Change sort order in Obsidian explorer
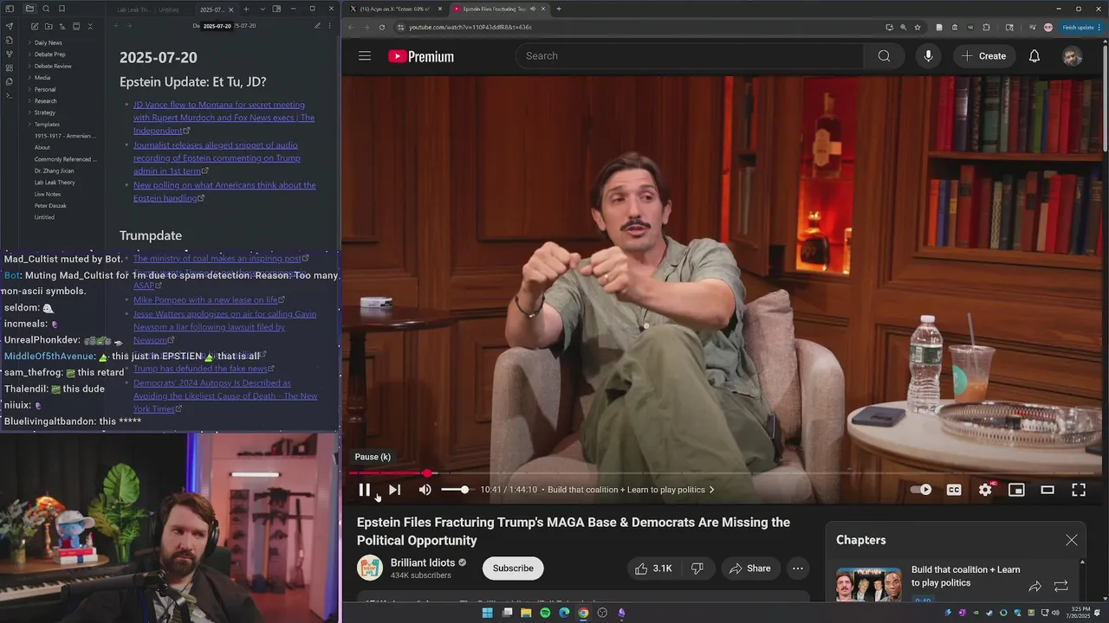Viewport: 1109px width, 623px height. pyautogui.click(x=62, y=27)
